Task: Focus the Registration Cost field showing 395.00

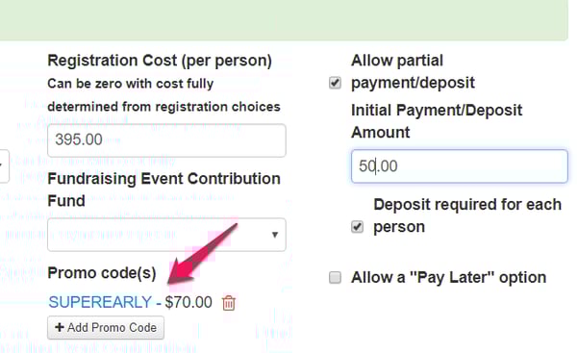Action: click(x=166, y=140)
